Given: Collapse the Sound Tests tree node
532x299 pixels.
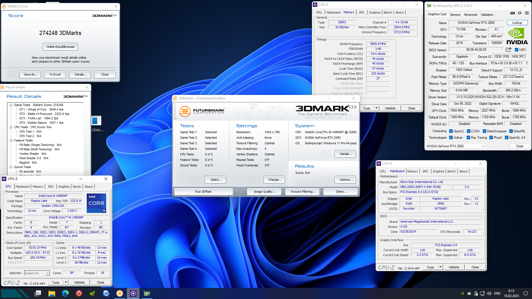Looking at the screenshot, I should 11,167.
